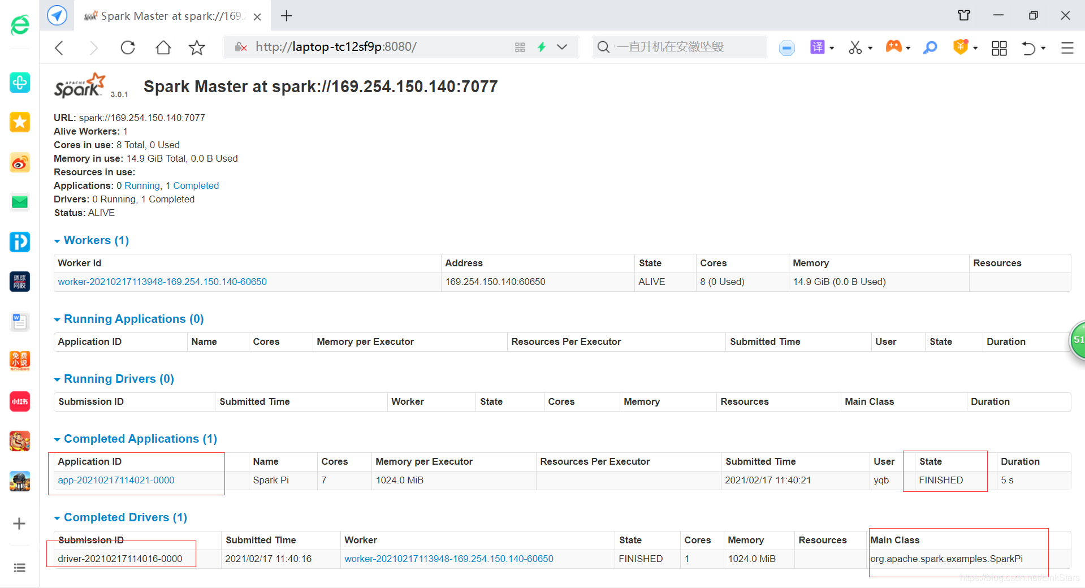Open the extensions grid icon

point(999,48)
